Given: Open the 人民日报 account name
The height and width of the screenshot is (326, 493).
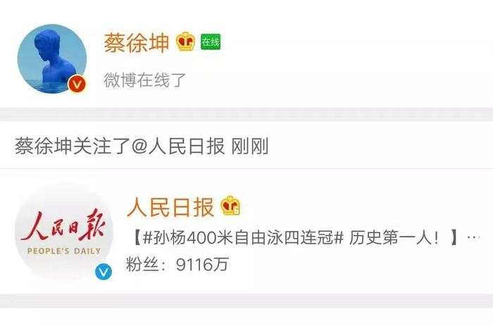Looking at the screenshot, I should [x=170, y=207].
